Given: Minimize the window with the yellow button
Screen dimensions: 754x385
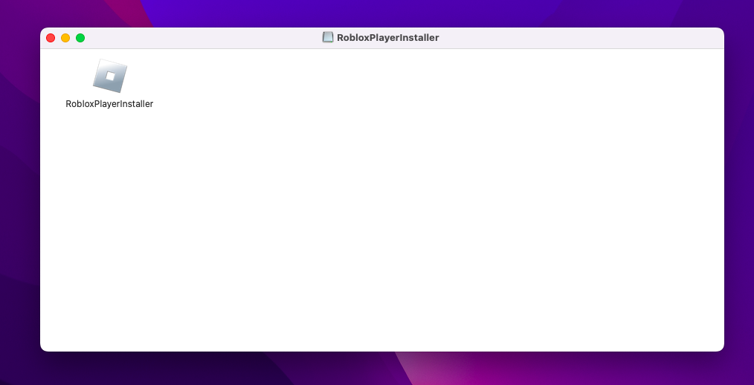Looking at the screenshot, I should click(x=65, y=38).
